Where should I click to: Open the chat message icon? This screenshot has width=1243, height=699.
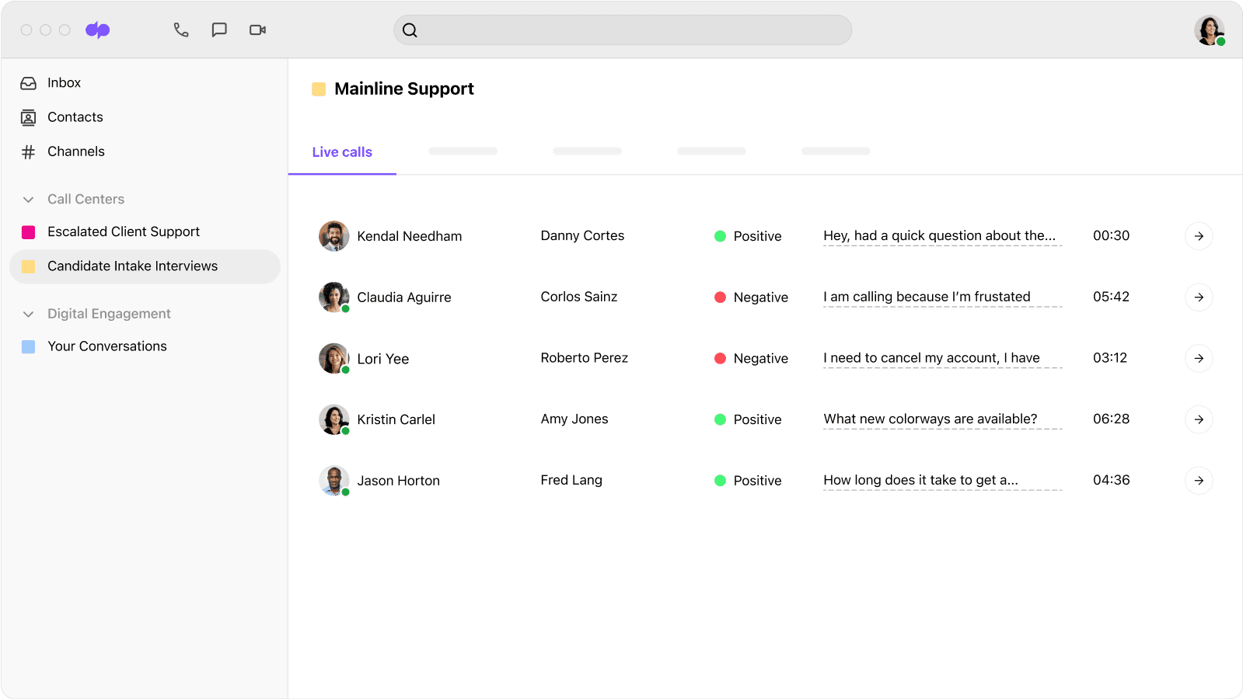[219, 30]
